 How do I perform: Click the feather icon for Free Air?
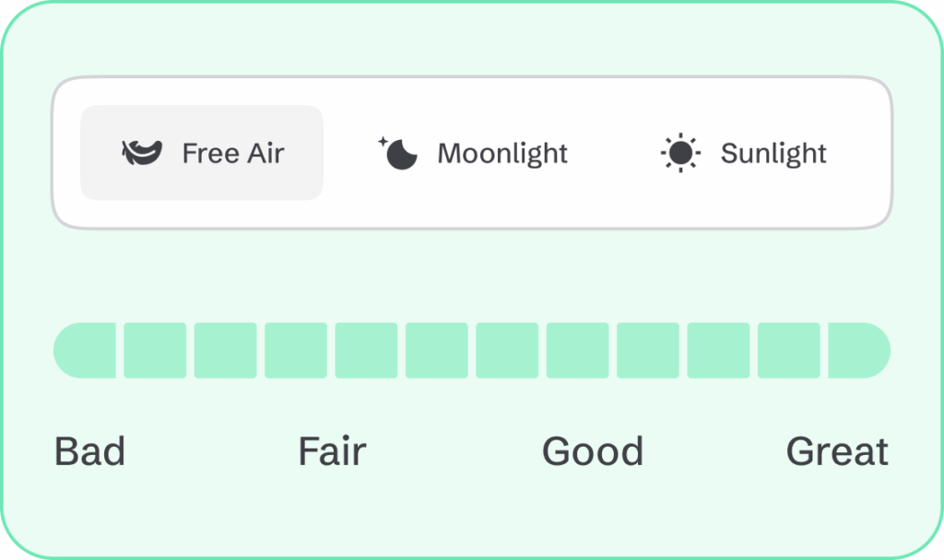tap(142, 153)
